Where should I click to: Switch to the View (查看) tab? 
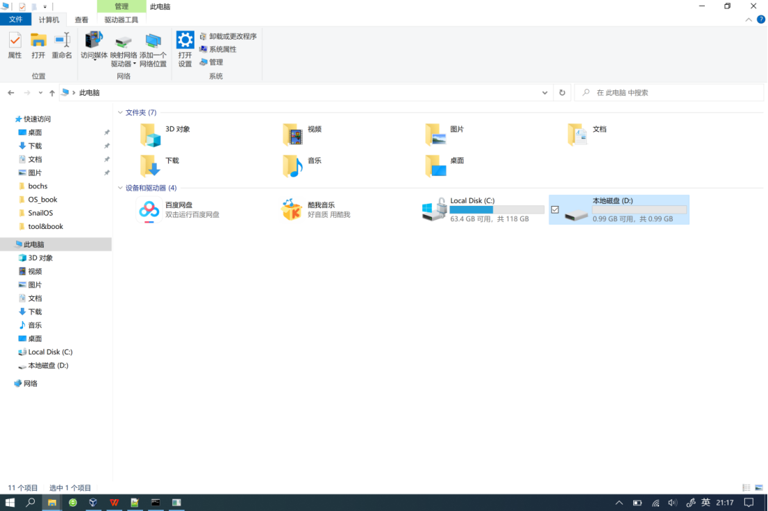(x=81, y=19)
